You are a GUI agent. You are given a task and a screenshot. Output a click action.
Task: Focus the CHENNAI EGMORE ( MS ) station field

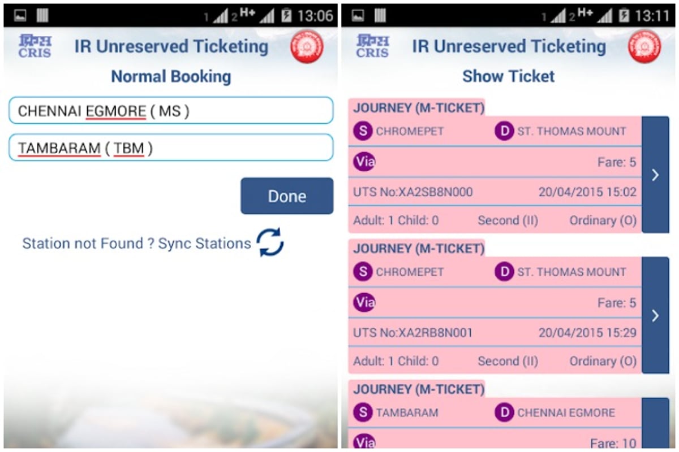click(x=170, y=111)
